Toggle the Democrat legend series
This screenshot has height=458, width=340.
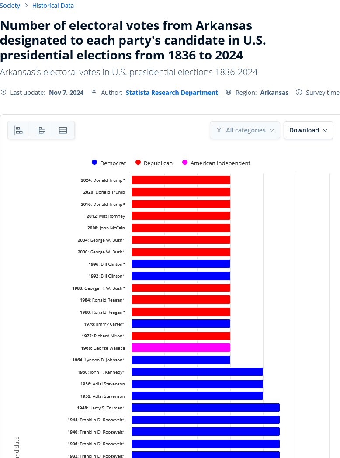(x=109, y=163)
